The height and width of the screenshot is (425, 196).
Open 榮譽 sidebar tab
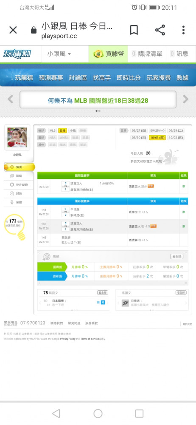click(x=18, y=202)
